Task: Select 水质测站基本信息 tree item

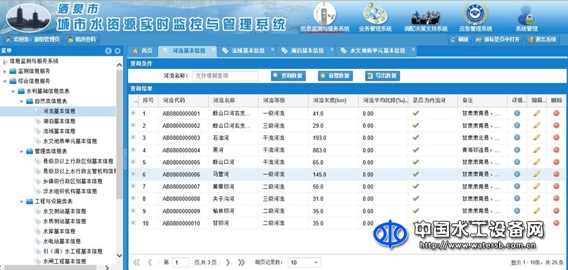Action: pos(64,221)
